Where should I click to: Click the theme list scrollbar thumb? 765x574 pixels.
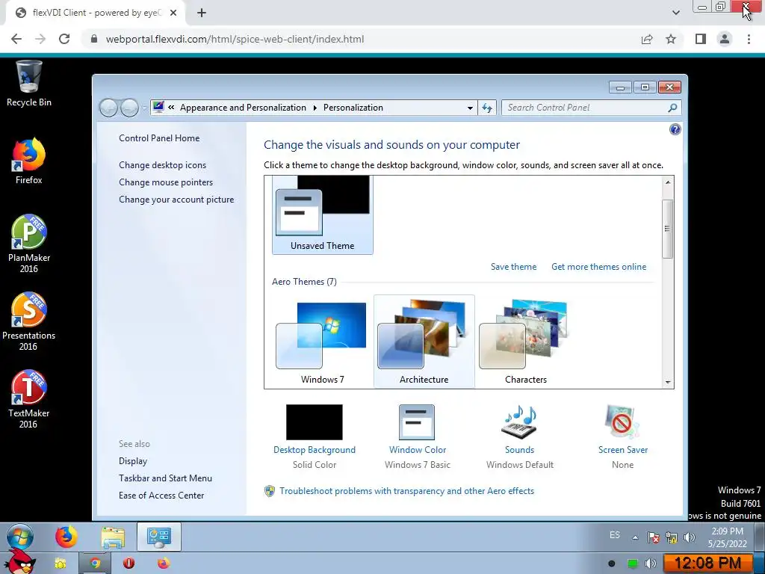pos(667,229)
